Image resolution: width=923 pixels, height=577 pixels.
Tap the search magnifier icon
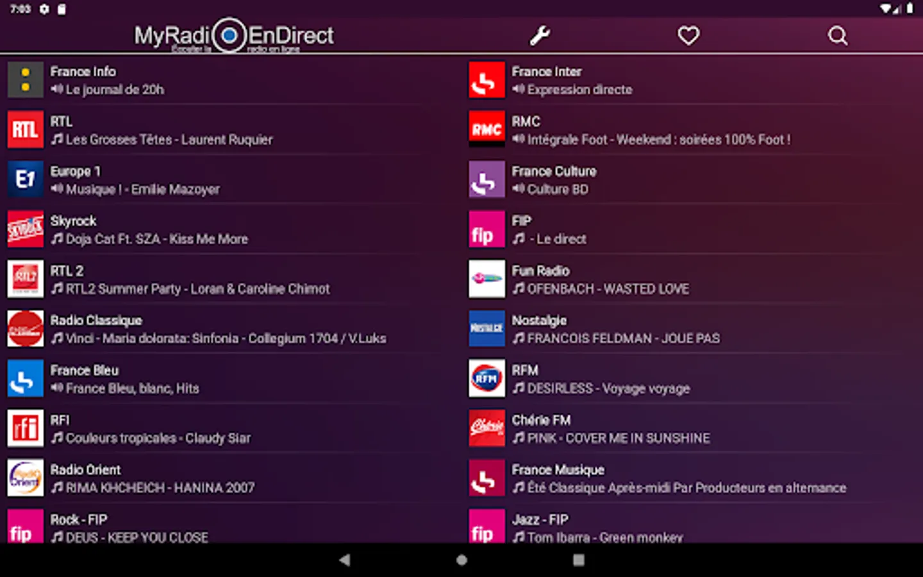837,35
